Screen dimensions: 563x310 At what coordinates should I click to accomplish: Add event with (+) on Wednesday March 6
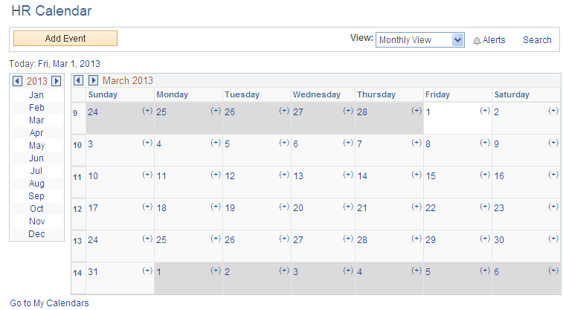(348, 143)
